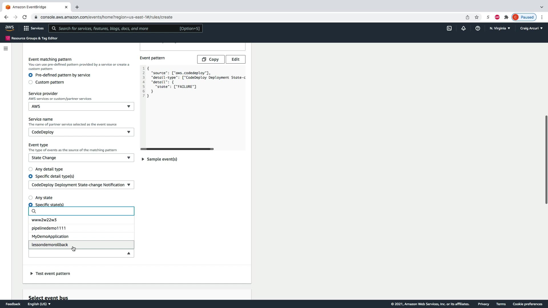Click the dropdown filter search field
Image resolution: width=548 pixels, height=308 pixels.
[x=84, y=211]
